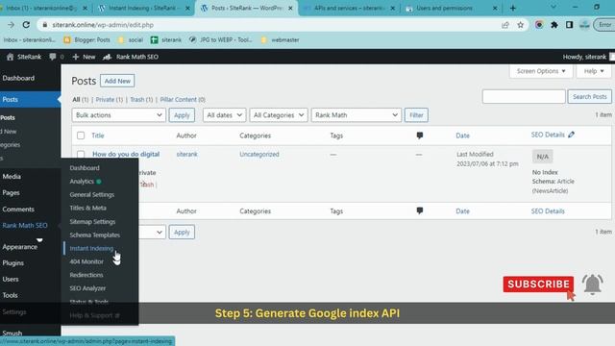Open Media in WordPress sidebar
The height and width of the screenshot is (346, 615).
point(12,177)
